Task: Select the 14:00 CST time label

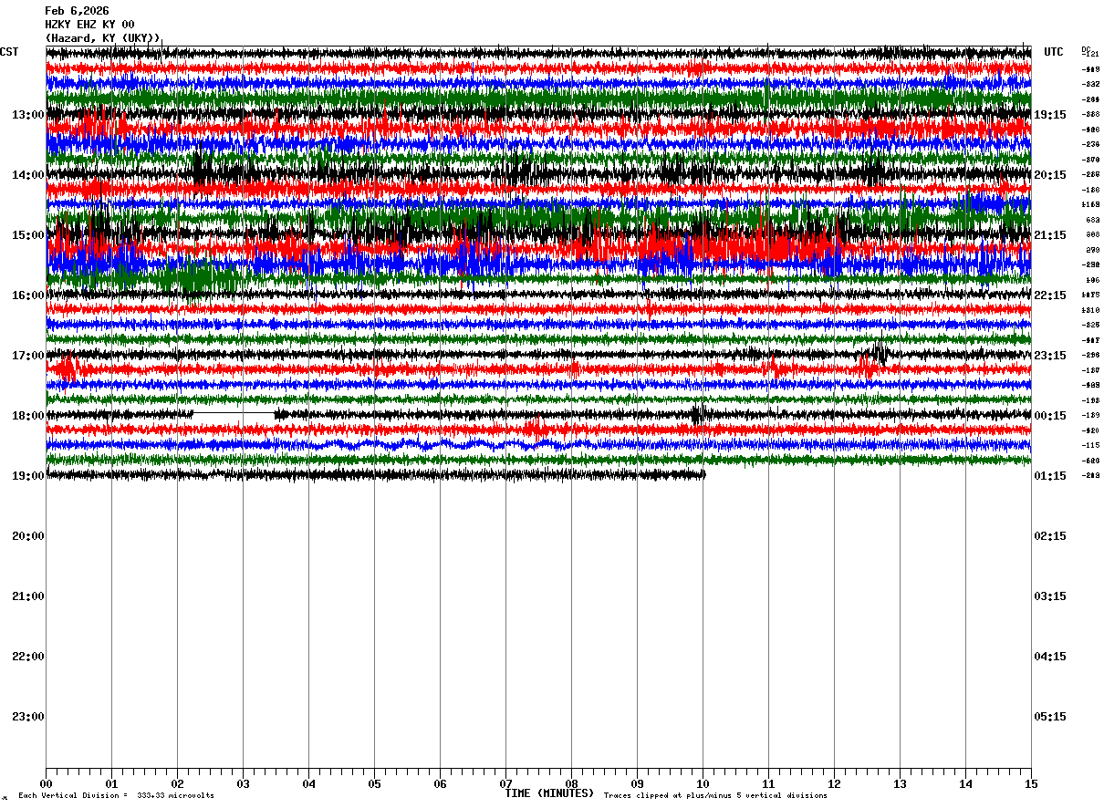Action: click(28, 175)
